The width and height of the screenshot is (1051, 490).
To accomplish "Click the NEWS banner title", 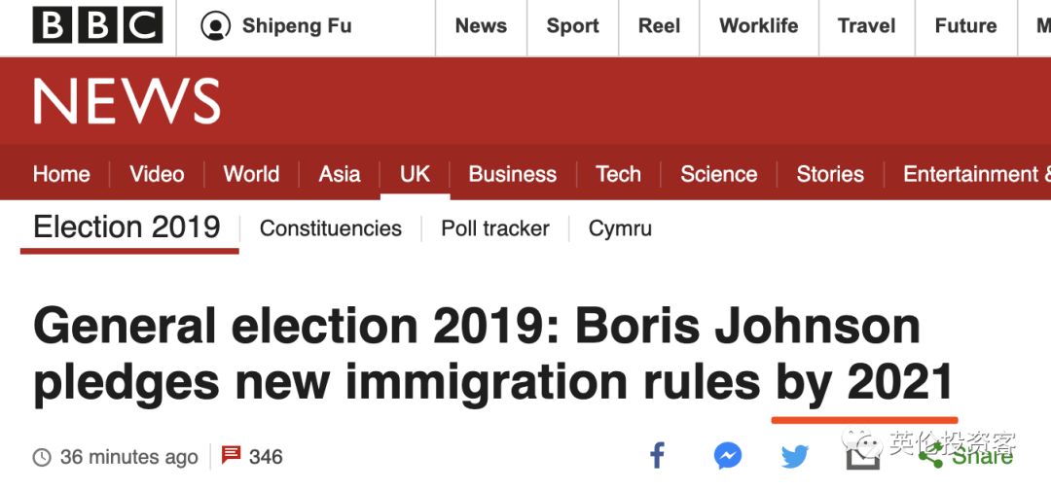I will tap(127, 100).
